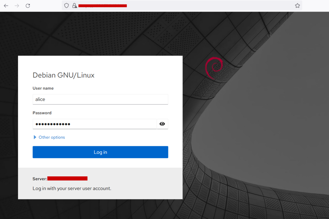Go back to the previous page

6,6
